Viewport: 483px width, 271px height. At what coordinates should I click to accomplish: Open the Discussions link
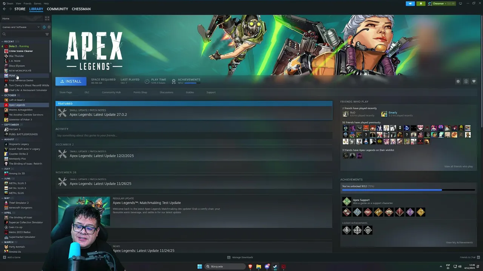pos(166,92)
